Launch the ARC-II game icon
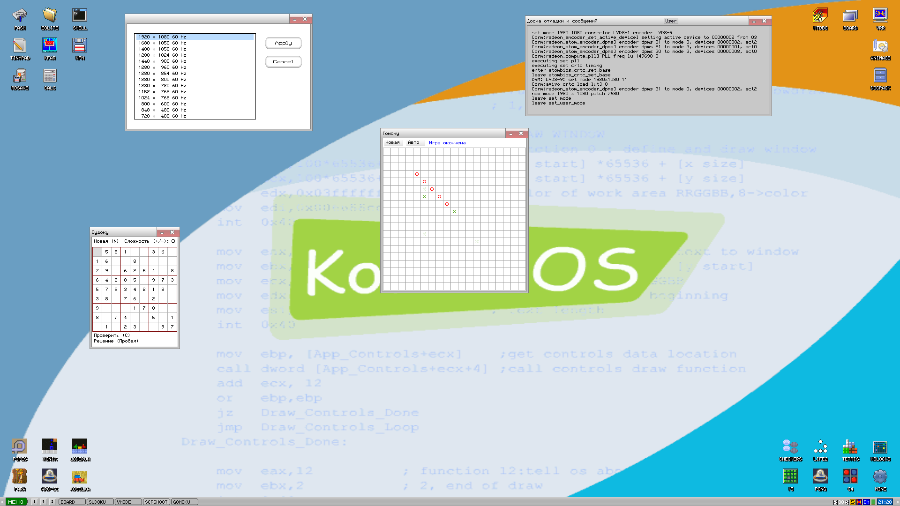Image resolution: width=900 pixels, height=506 pixels. click(x=50, y=480)
